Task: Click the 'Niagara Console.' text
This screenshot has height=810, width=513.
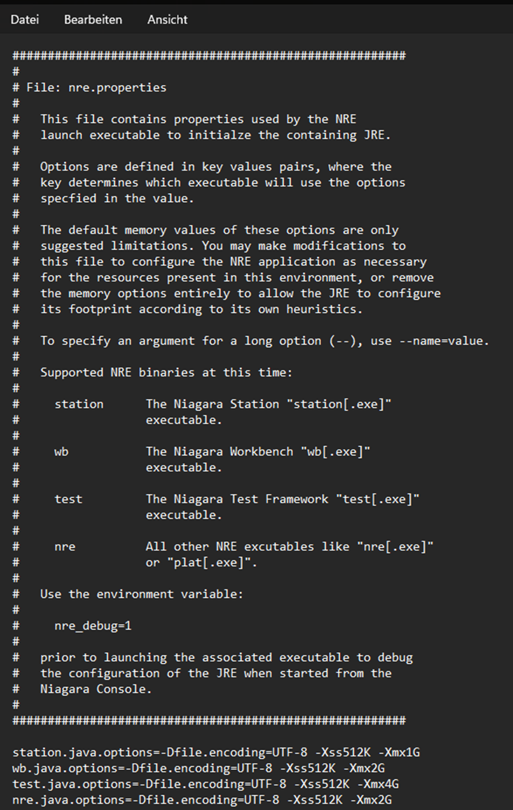Action: pyautogui.click(x=96, y=689)
